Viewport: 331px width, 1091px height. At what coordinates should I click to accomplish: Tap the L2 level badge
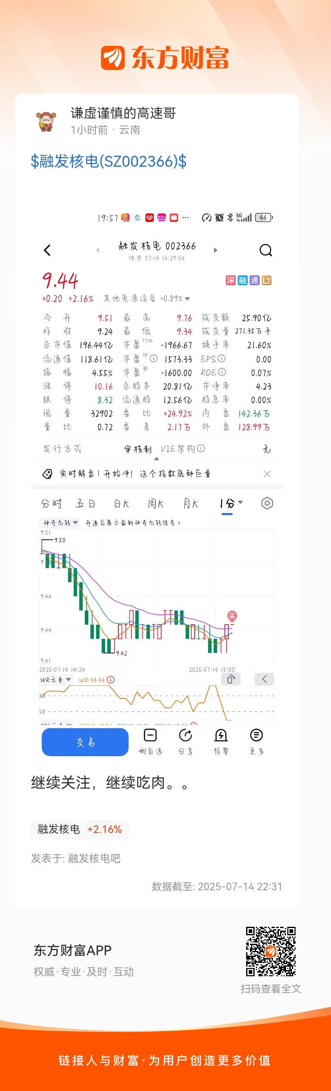266,280
